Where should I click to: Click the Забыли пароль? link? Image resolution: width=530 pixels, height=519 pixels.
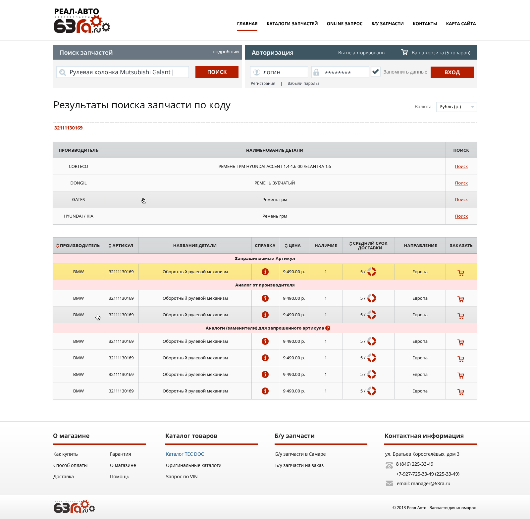point(303,83)
